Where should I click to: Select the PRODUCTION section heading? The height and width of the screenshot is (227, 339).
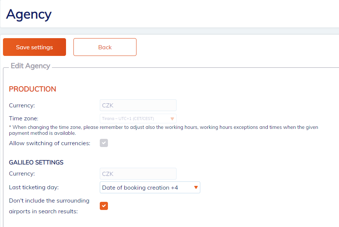33,89
